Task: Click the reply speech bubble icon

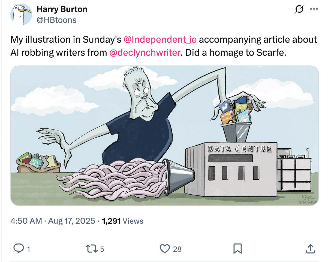Action: 19,248
